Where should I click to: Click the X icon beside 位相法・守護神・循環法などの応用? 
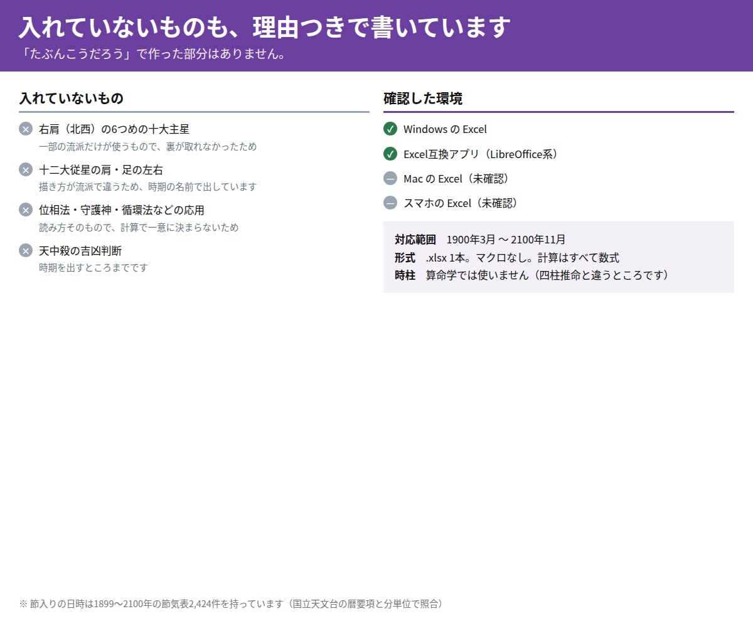coord(26,210)
